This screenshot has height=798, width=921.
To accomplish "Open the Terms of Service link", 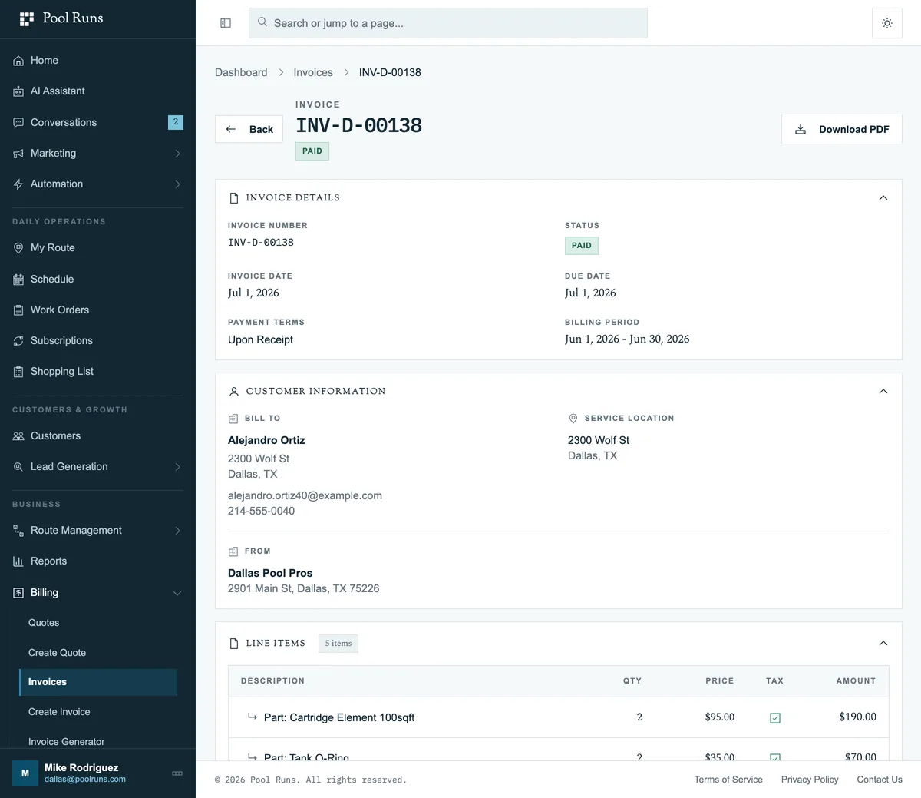I will click(x=728, y=780).
